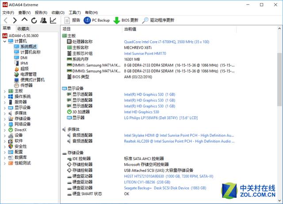Image resolution: width=283 pixels, height=204 pixels.
Task: Click the Refresh toolbar icon
Action: (34, 20)
